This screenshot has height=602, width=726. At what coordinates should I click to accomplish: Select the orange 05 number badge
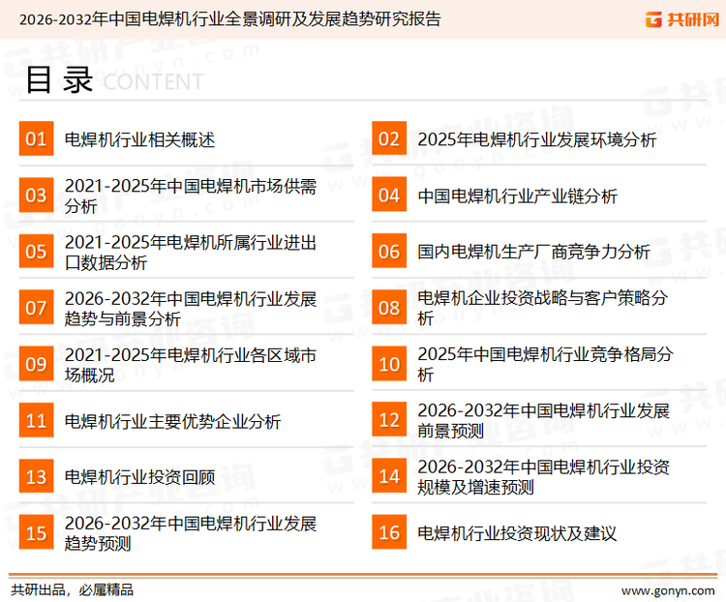pos(36,252)
